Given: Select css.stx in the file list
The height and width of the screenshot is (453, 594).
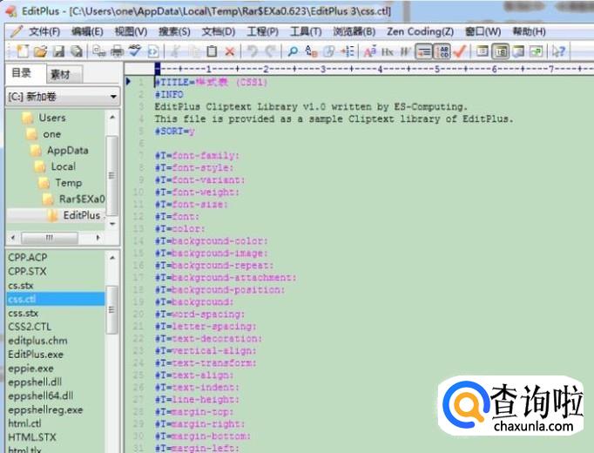Looking at the screenshot, I should 24,314.
